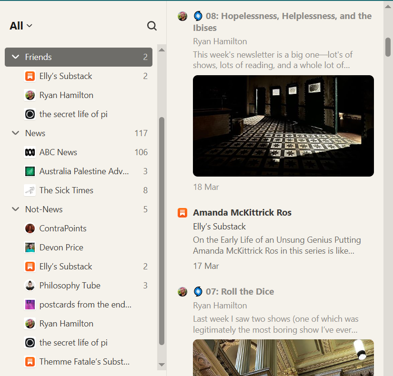Screen dimensions: 393x376
Task: Click the article list scrollbar thumb
Action: click(388, 47)
